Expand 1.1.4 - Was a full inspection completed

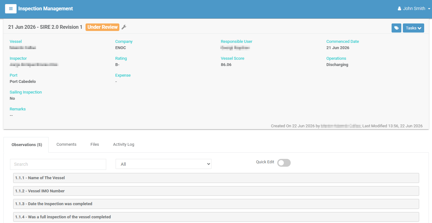point(216,217)
